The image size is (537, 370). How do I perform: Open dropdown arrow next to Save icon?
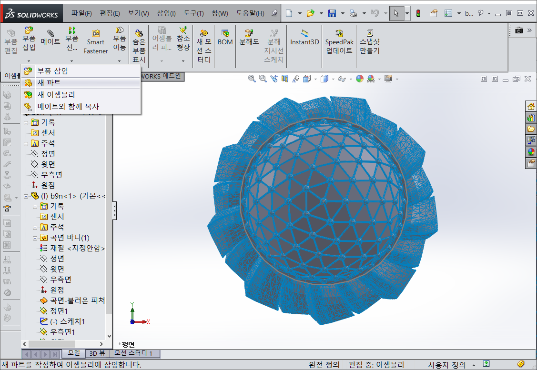pyautogui.click(x=343, y=13)
